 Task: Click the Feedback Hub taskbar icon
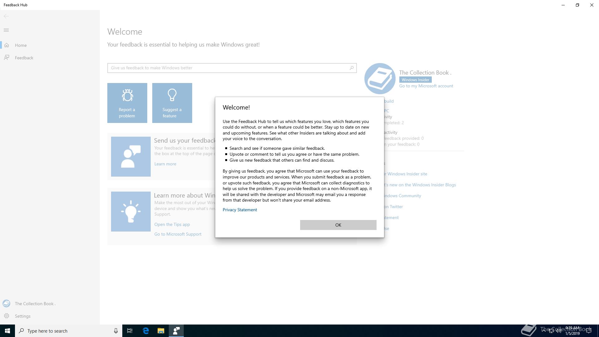(x=176, y=331)
